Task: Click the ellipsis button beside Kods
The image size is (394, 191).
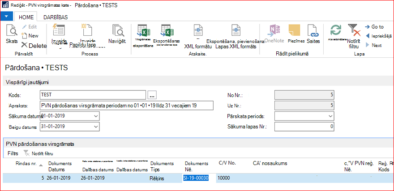Action: coord(152,95)
